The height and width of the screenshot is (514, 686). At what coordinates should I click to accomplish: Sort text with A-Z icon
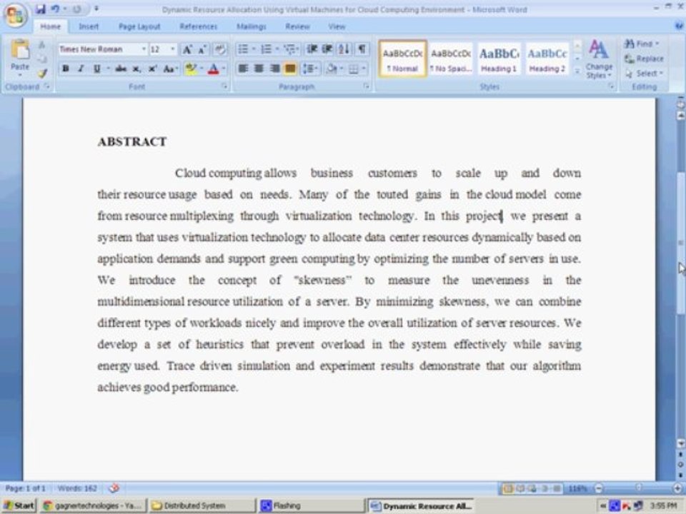coord(344,49)
